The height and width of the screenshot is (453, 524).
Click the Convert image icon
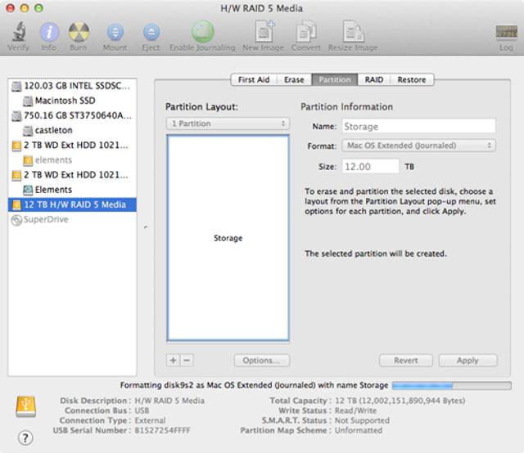pos(306,34)
